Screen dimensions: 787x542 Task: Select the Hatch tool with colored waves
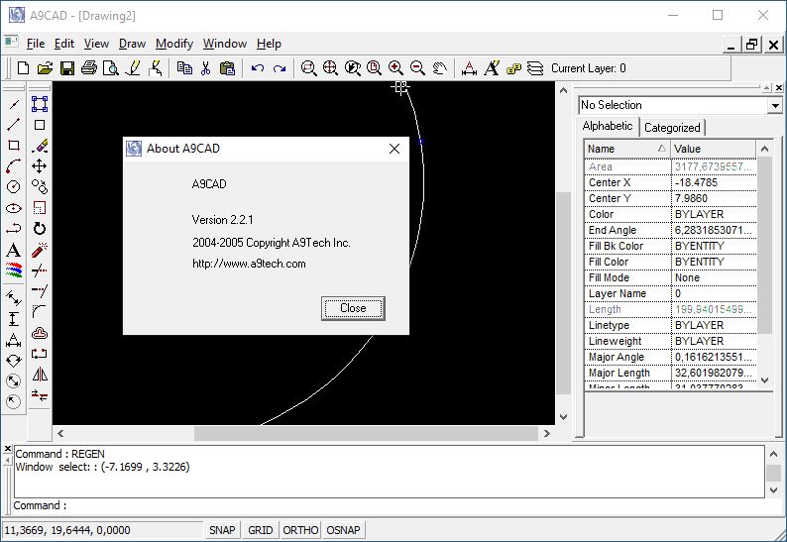[x=14, y=270]
